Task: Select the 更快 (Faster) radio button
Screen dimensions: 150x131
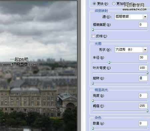Action: pos(94,4)
